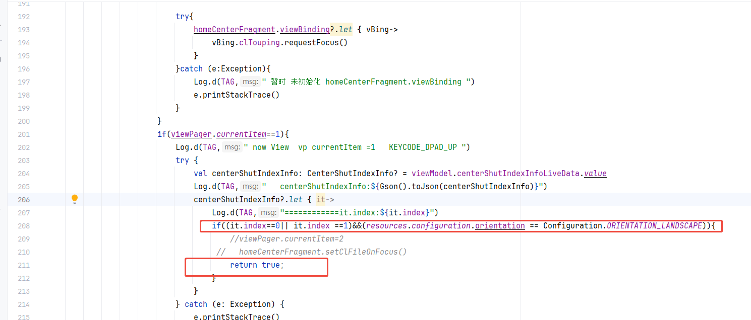Click line number 211 in the gutter
Image resolution: width=751 pixels, height=320 pixels.
pyautogui.click(x=24, y=265)
